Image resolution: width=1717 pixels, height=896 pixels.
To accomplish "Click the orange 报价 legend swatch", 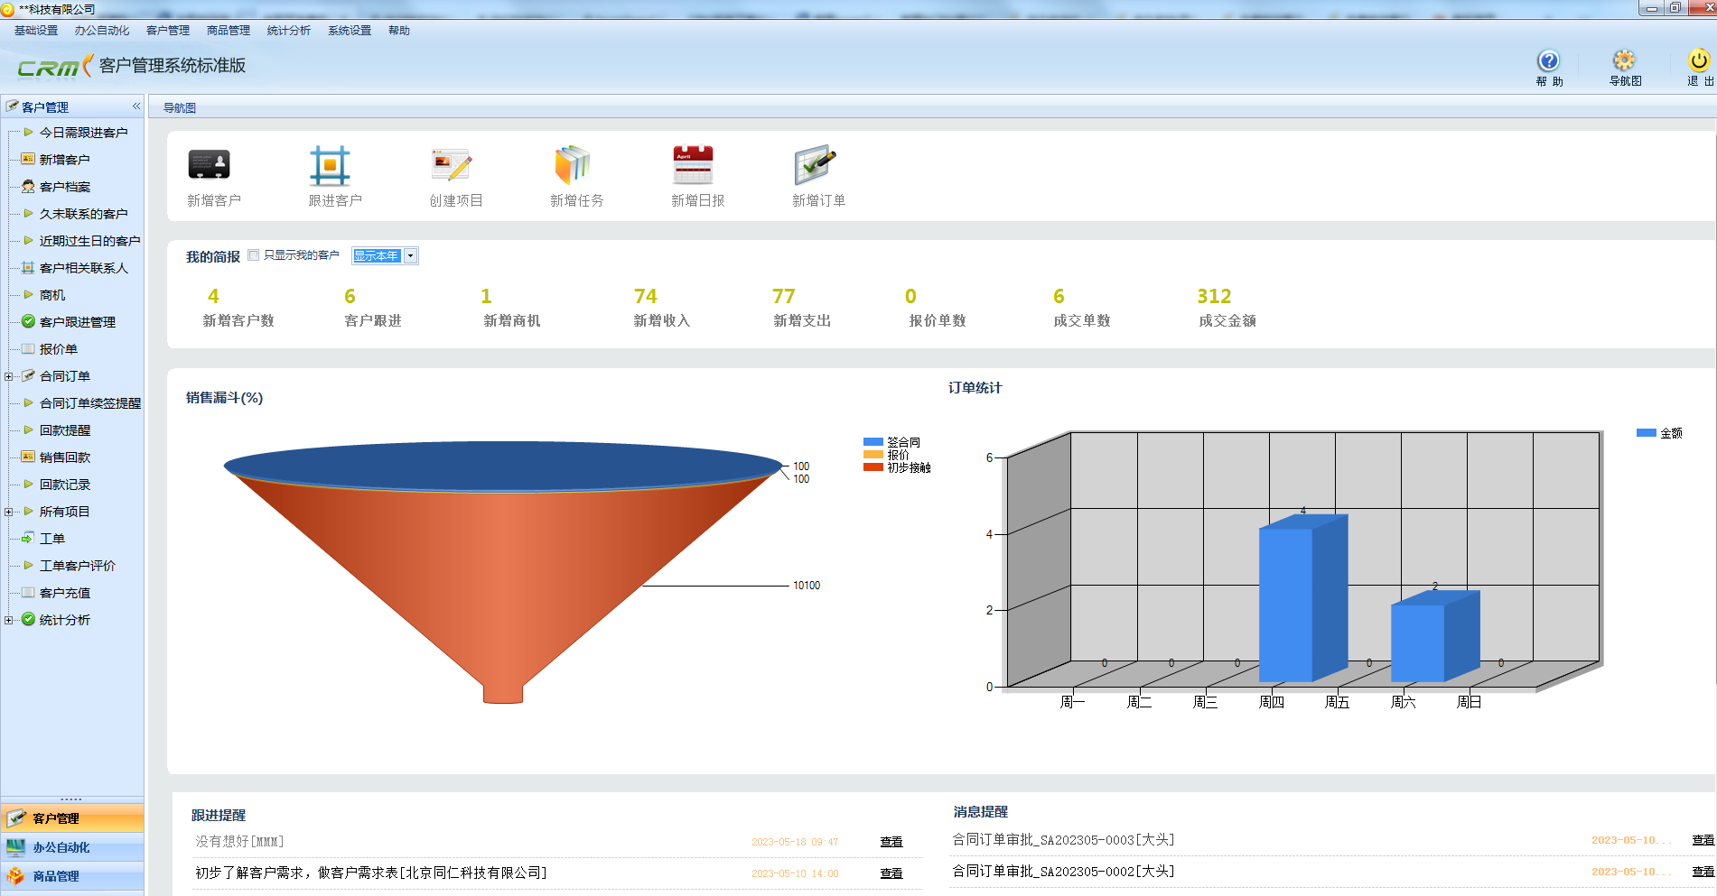I will pos(872,455).
